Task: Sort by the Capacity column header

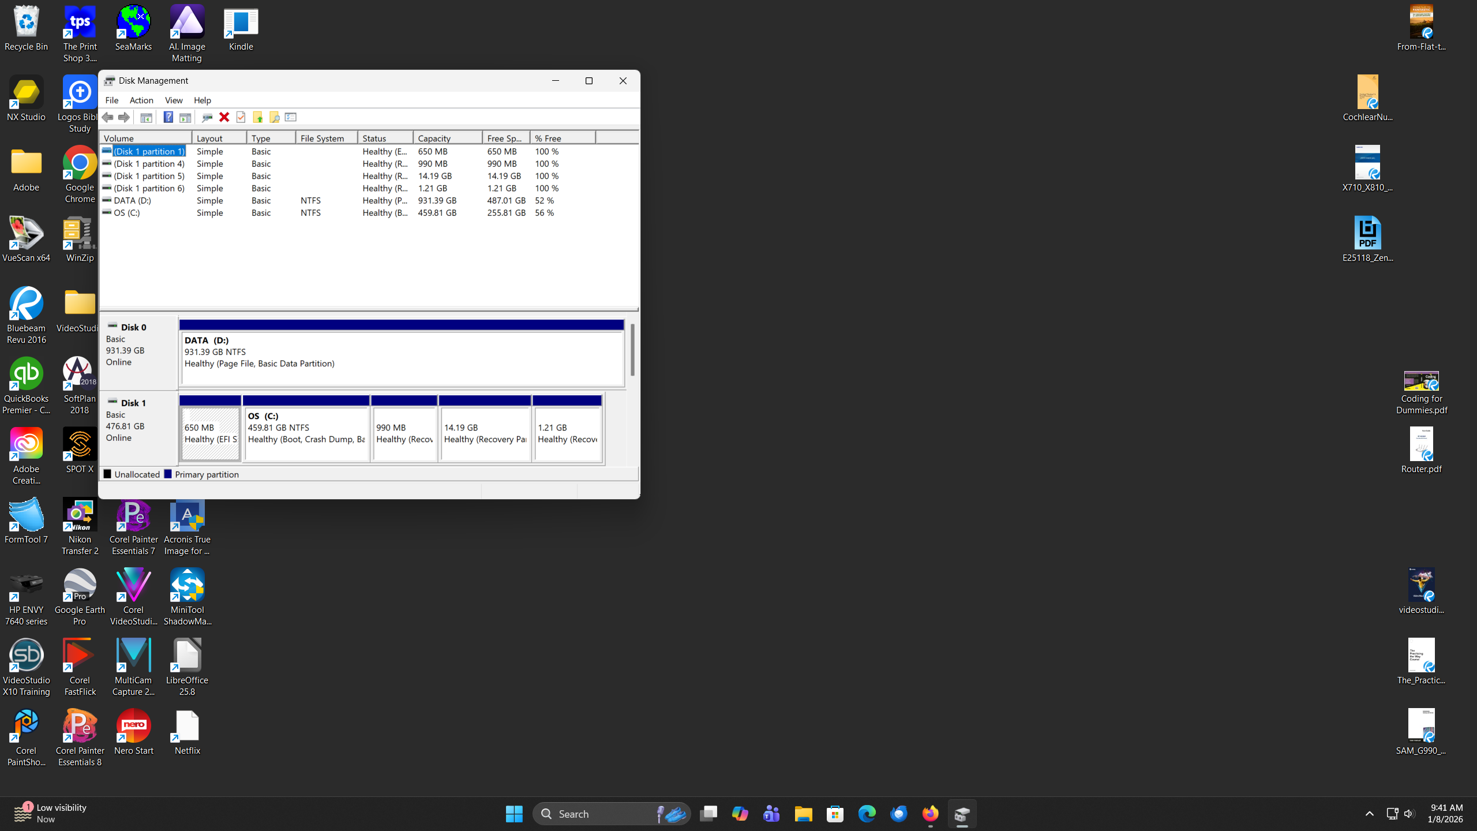Action: coord(448,138)
